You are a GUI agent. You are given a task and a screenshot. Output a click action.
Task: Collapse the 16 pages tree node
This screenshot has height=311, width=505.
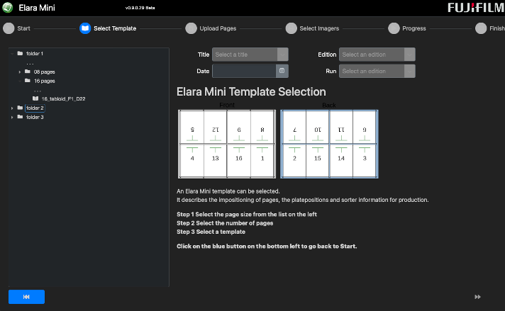click(x=20, y=81)
